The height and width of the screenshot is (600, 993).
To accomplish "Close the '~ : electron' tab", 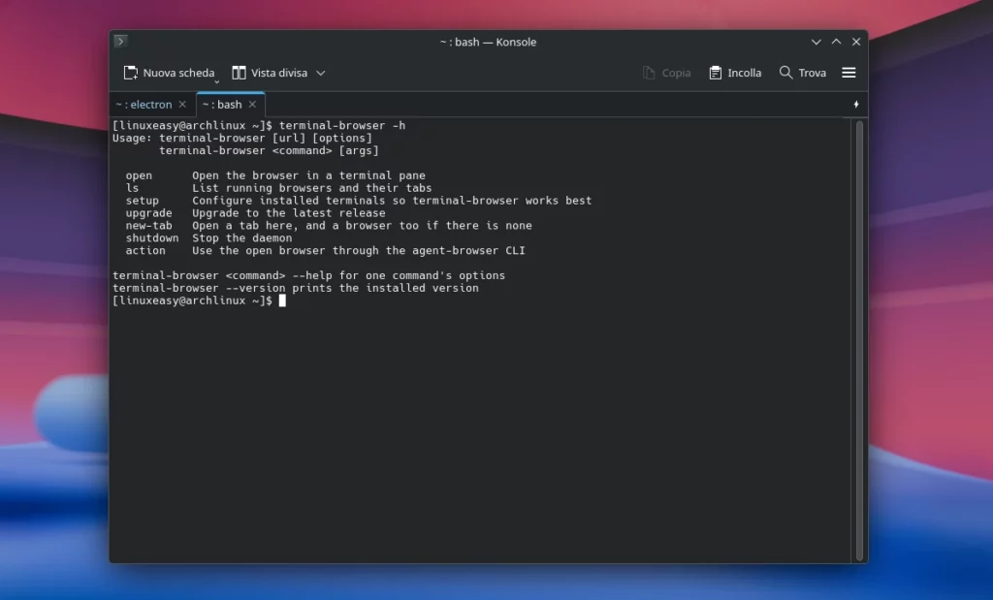I will (x=182, y=104).
